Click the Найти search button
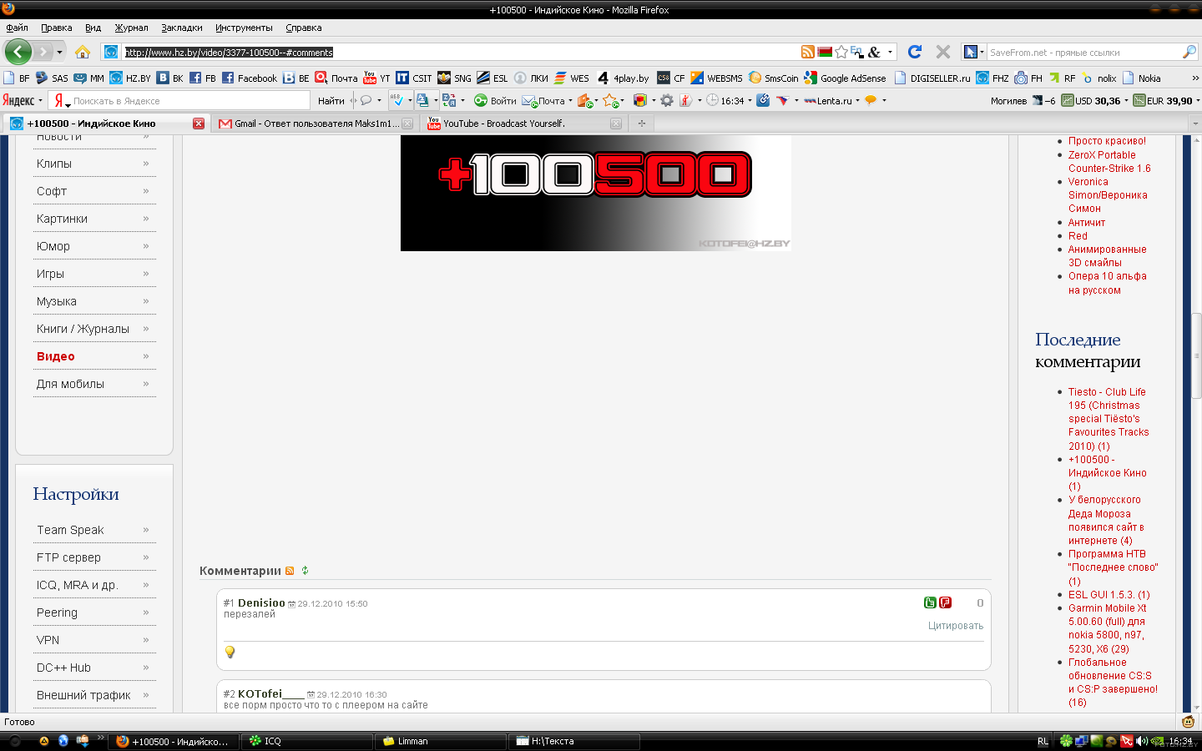Viewport: 1202px width, 751px height. (x=331, y=100)
